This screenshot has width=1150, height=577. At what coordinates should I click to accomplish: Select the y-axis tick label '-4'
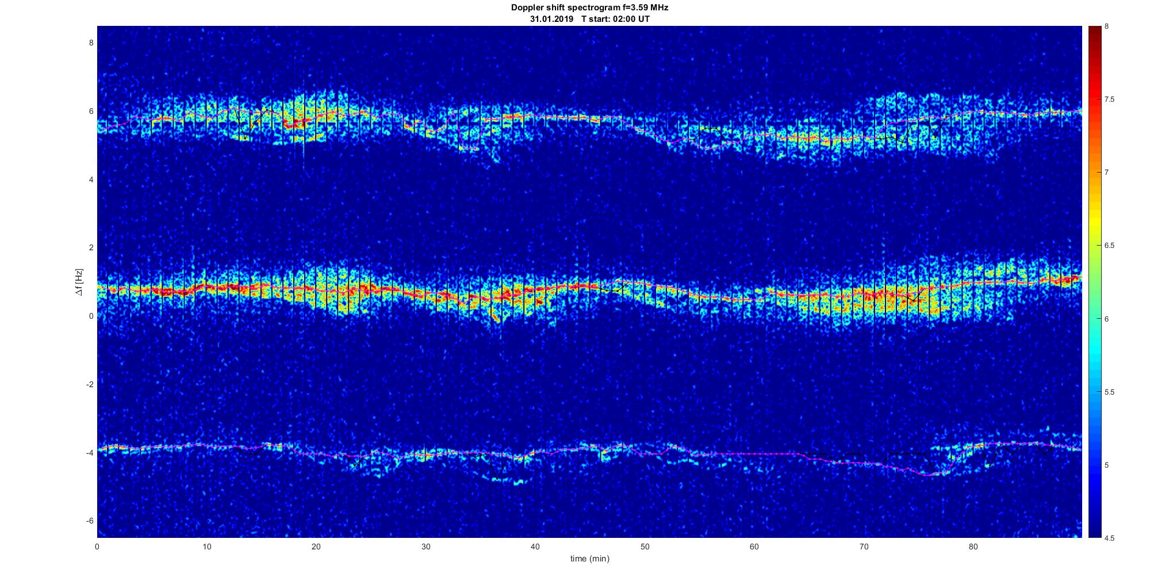[x=90, y=453]
